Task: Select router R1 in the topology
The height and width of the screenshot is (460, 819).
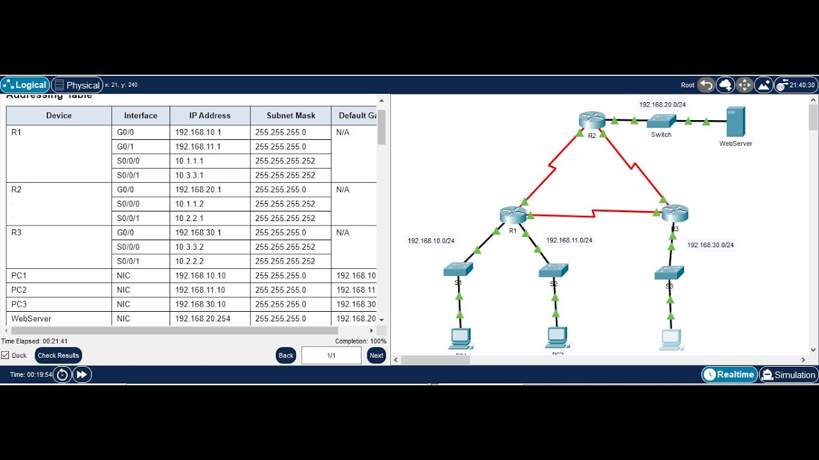Action: pos(513,215)
